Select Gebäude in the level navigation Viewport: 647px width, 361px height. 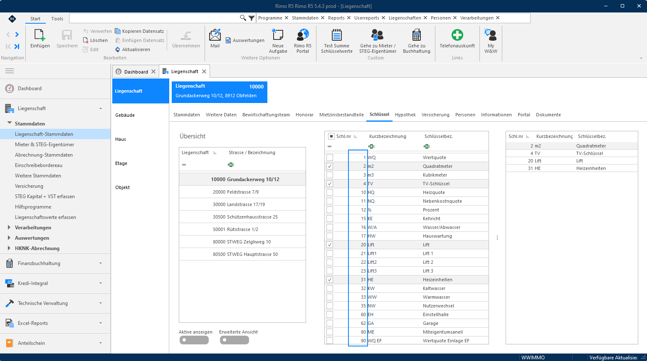click(141, 115)
